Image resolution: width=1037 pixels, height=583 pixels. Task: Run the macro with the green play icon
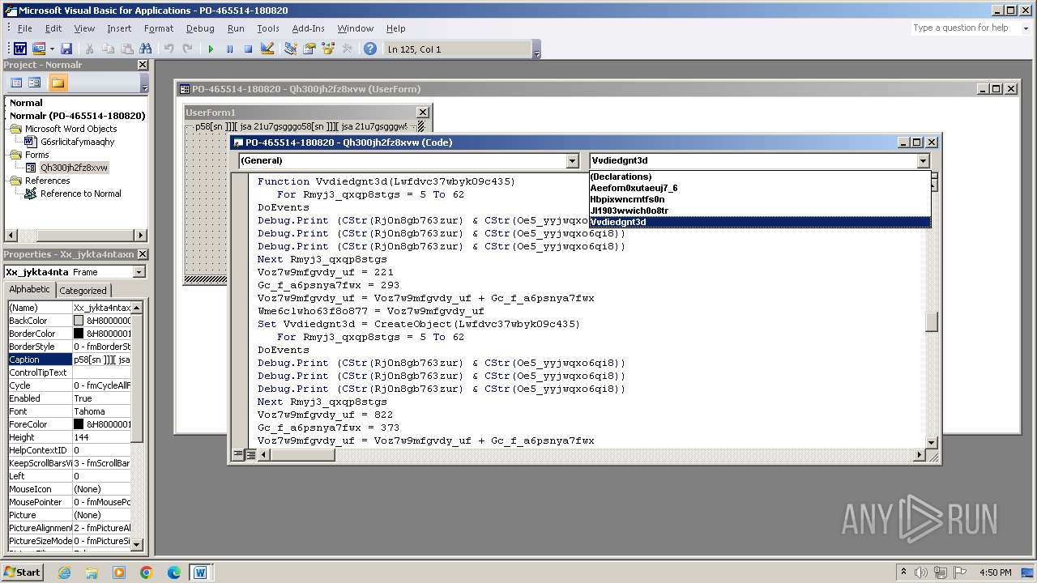pyautogui.click(x=211, y=49)
